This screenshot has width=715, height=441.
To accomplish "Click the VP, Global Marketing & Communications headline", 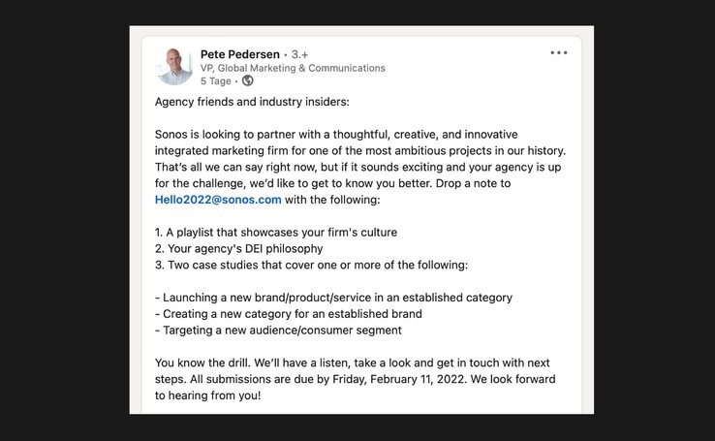I will click(x=293, y=68).
